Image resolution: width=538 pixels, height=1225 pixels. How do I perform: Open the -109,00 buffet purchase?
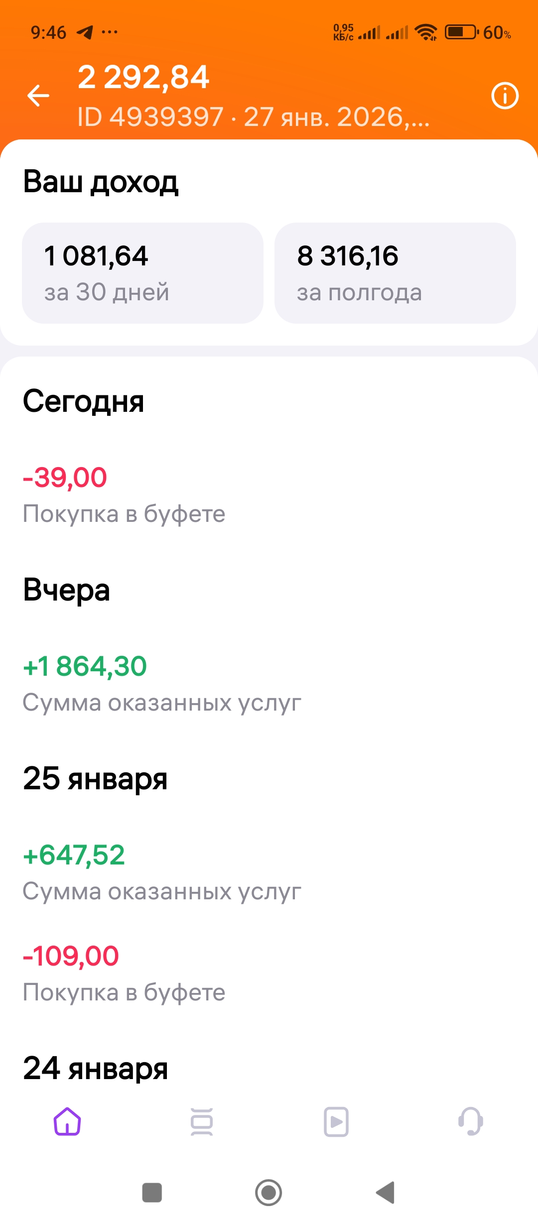(x=124, y=973)
